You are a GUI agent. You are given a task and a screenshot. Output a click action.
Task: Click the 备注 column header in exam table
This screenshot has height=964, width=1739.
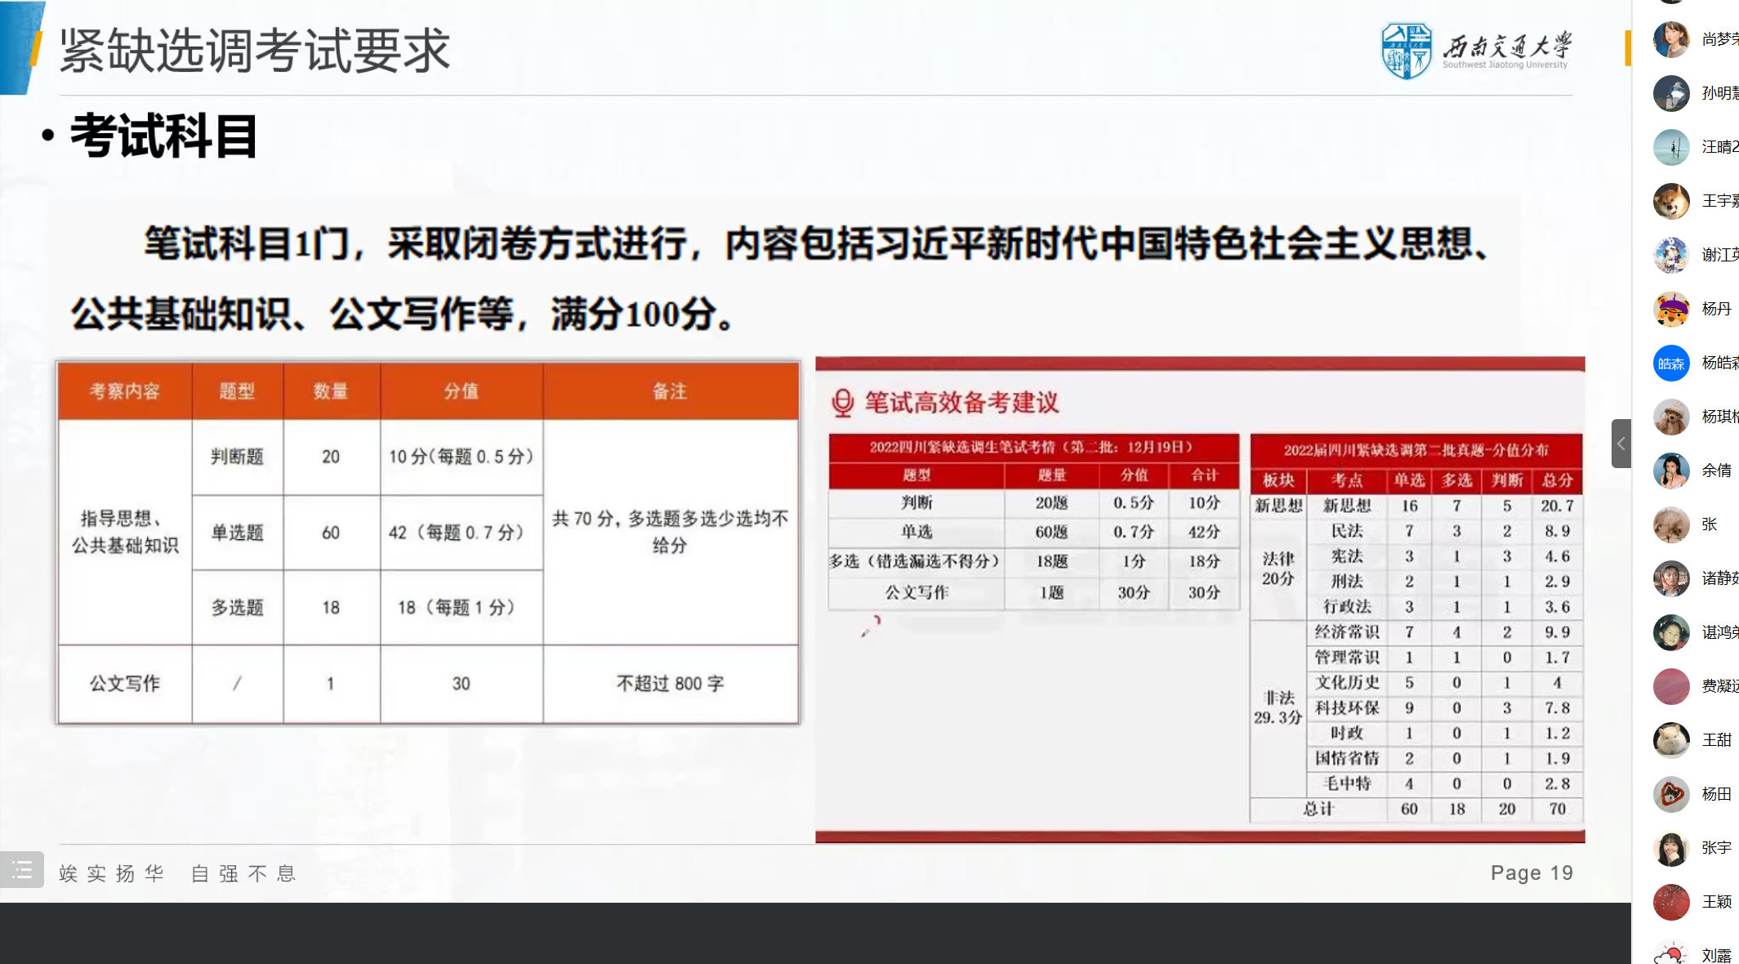click(x=670, y=391)
